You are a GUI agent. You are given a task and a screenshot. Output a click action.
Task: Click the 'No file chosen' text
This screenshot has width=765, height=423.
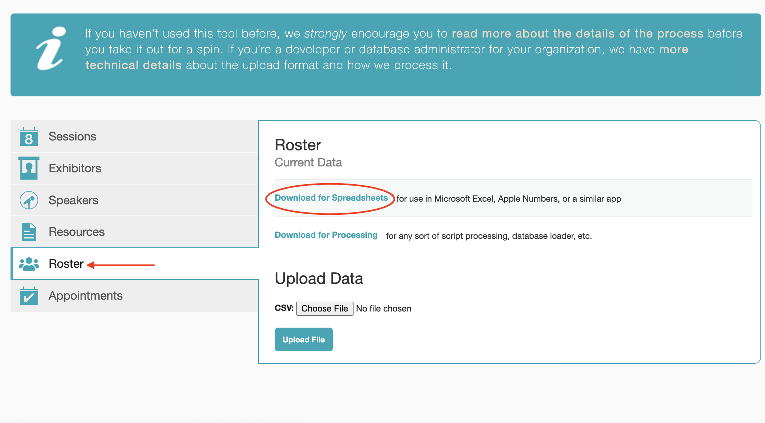pyautogui.click(x=383, y=309)
